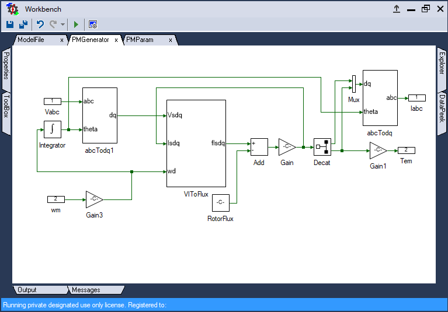The width and height of the screenshot is (448, 312).
Task: Click the upload arrow icon in title bar
Action: (x=396, y=9)
